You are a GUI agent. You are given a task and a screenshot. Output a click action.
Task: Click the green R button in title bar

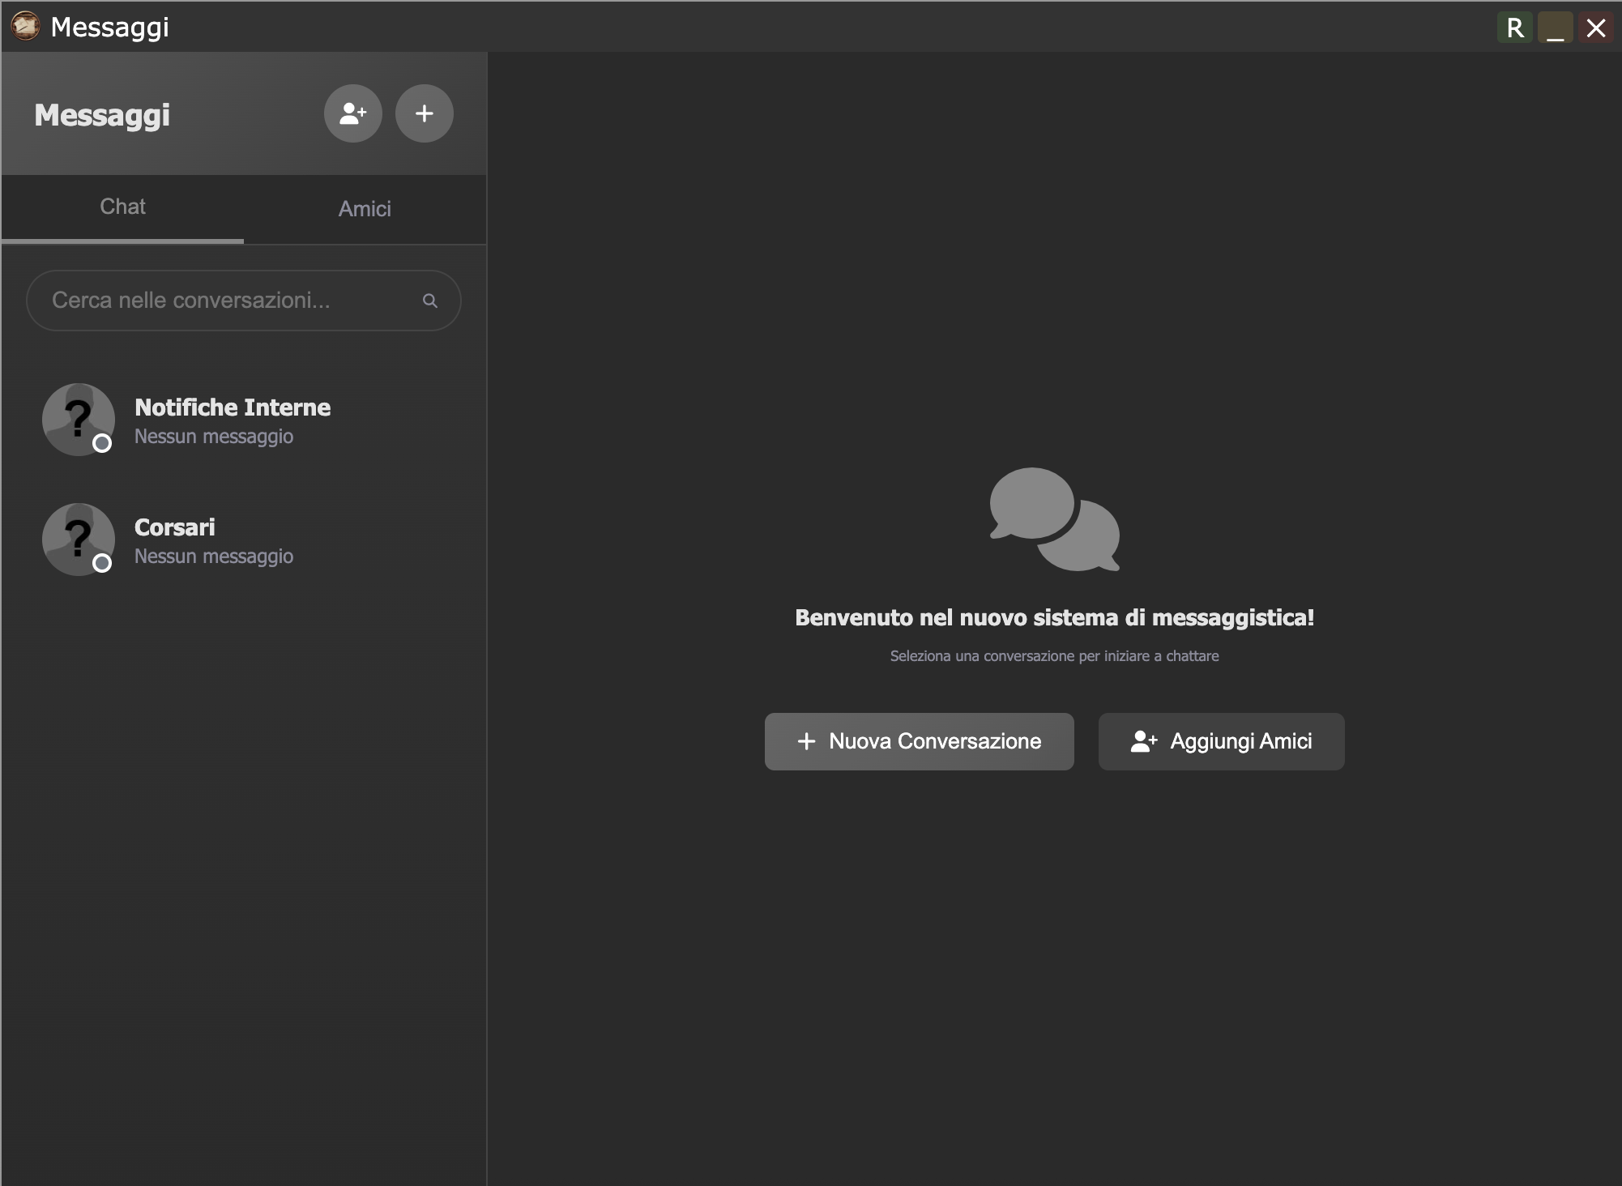[1514, 28]
